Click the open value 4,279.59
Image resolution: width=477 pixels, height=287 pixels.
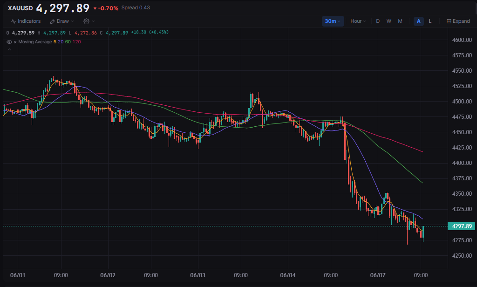[x=23, y=33]
